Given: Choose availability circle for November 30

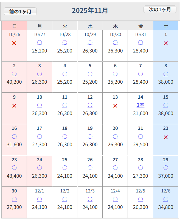Looking at the screenshot, I should (x=14, y=199).
